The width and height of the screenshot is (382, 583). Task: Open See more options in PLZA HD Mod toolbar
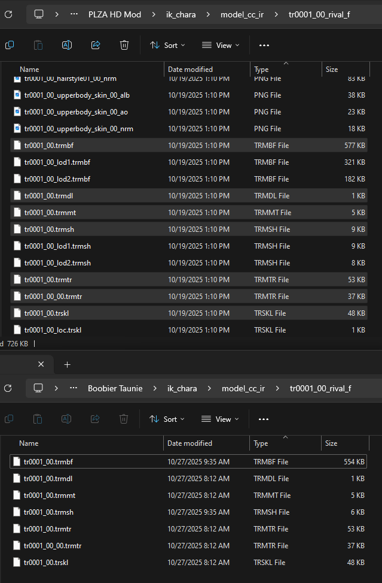[264, 46]
